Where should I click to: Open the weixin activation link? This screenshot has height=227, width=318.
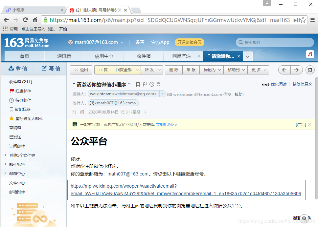click(186, 190)
